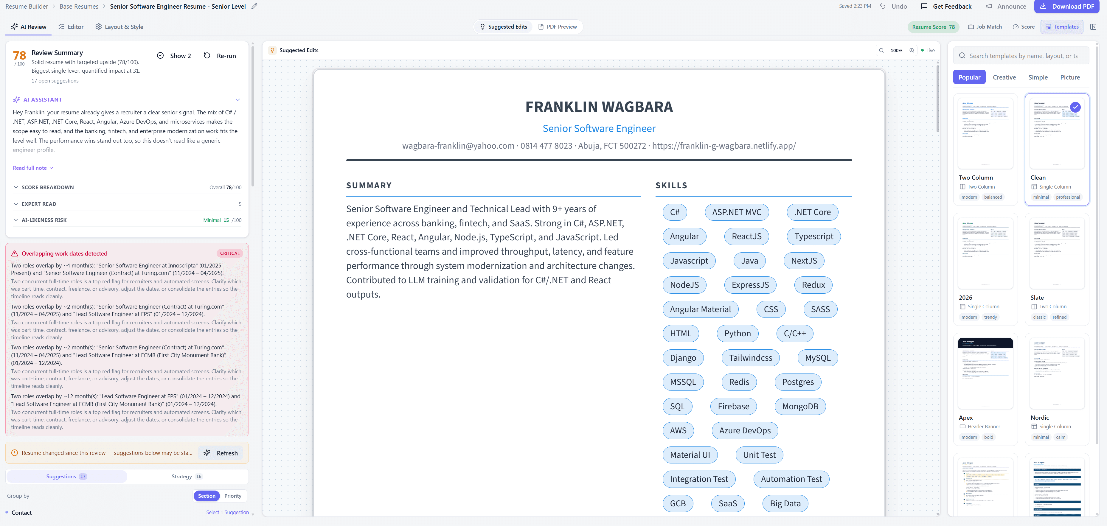Switch to the Editor tab
Image resolution: width=1107 pixels, height=526 pixels.
tap(71, 27)
